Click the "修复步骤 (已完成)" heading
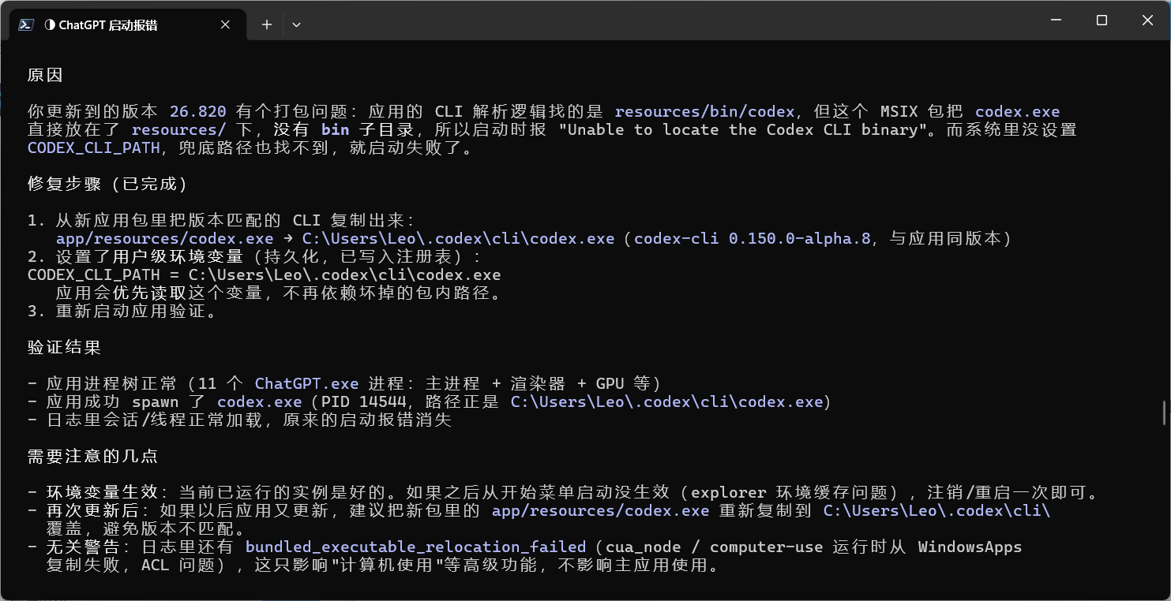This screenshot has height=601, width=1171. [x=107, y=184]
